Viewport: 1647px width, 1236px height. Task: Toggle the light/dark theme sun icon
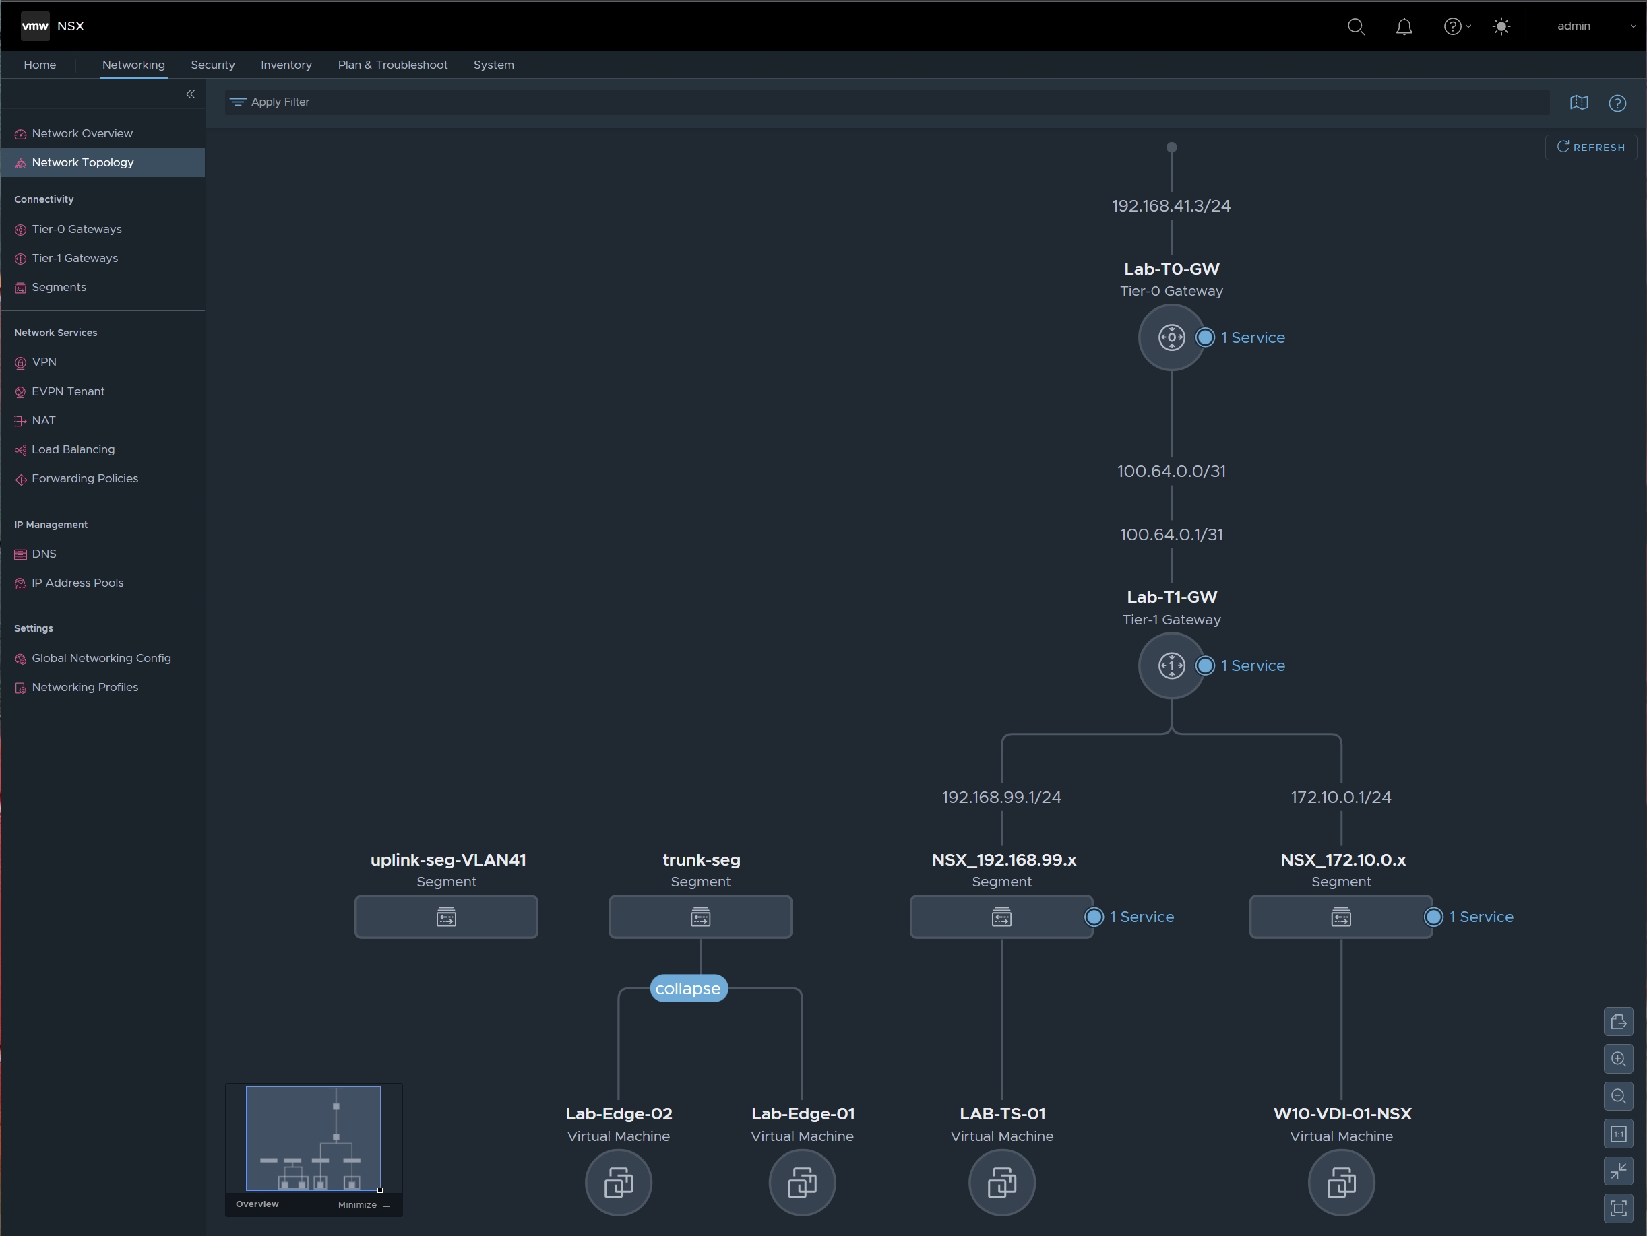(x=1501, y=27)
